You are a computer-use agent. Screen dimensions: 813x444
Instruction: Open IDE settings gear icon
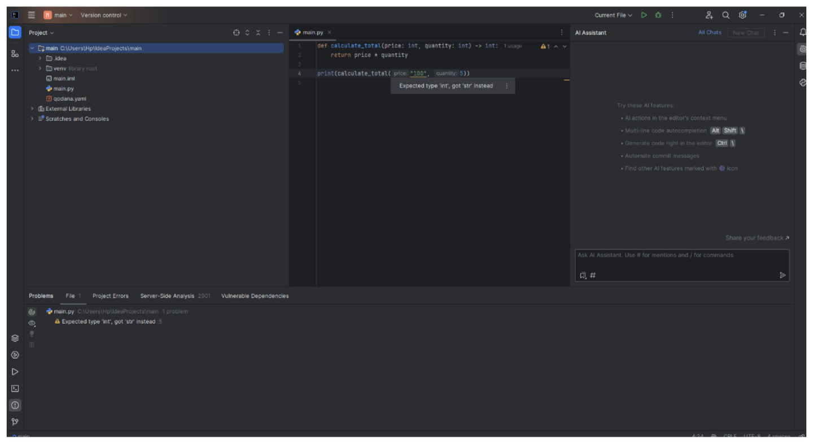pyautogui.click(x=743, y=15)
